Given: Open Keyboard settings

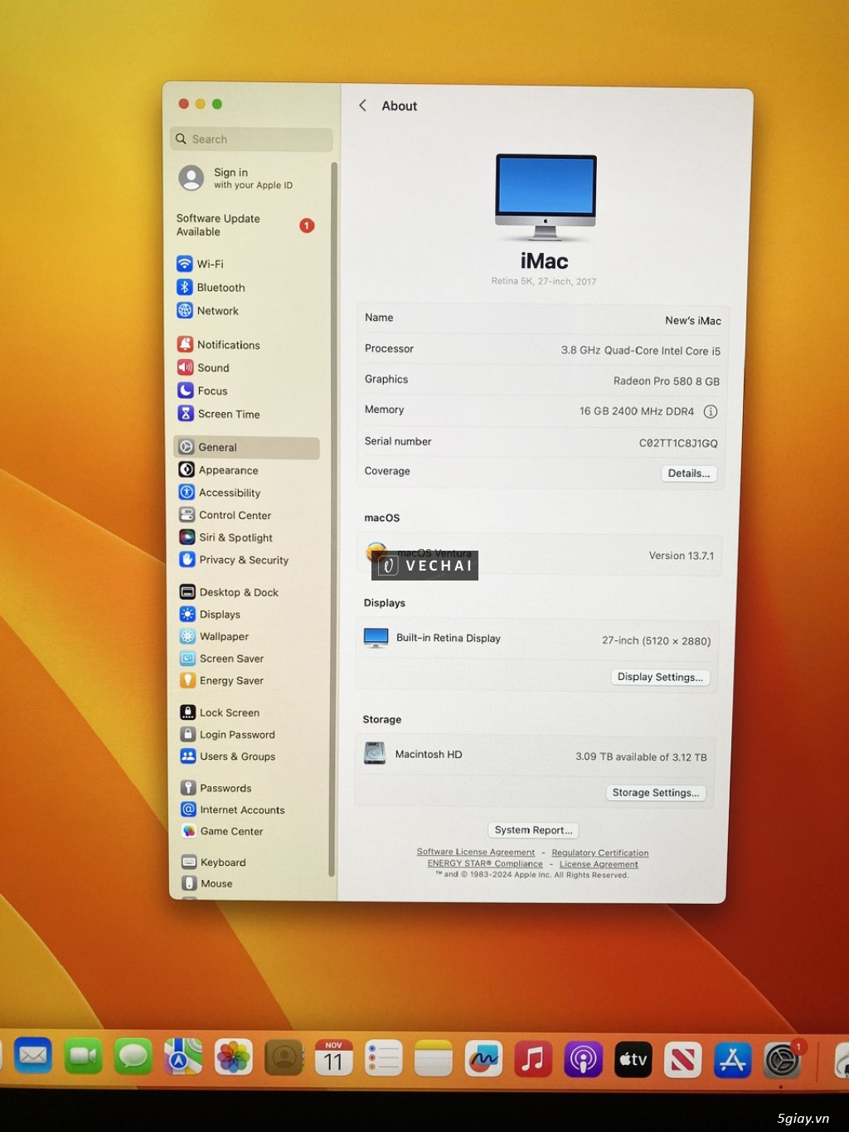Looking at the screenshot, I should point(214,862).
